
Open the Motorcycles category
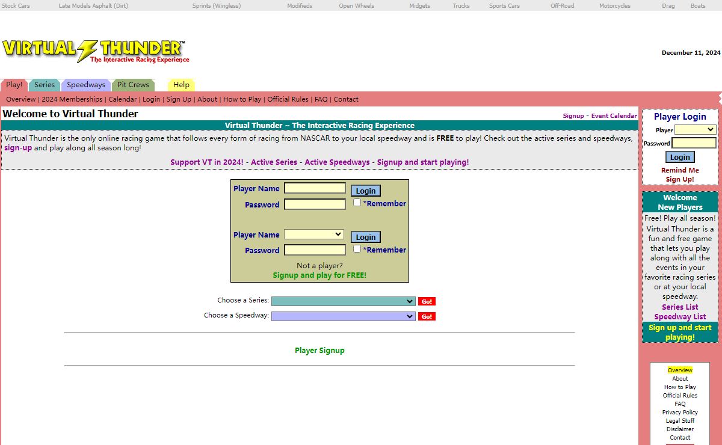coord(615,5)
